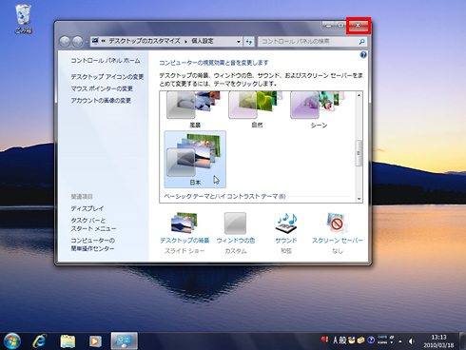Screen dimensions: 466x350
Task: Click the theme list scroll-up arrow
Action: click(x=359, y=95)
